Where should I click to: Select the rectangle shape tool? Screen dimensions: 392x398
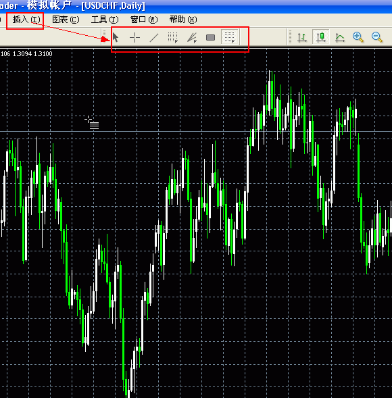pyautogui.click(x=210, y=38)
